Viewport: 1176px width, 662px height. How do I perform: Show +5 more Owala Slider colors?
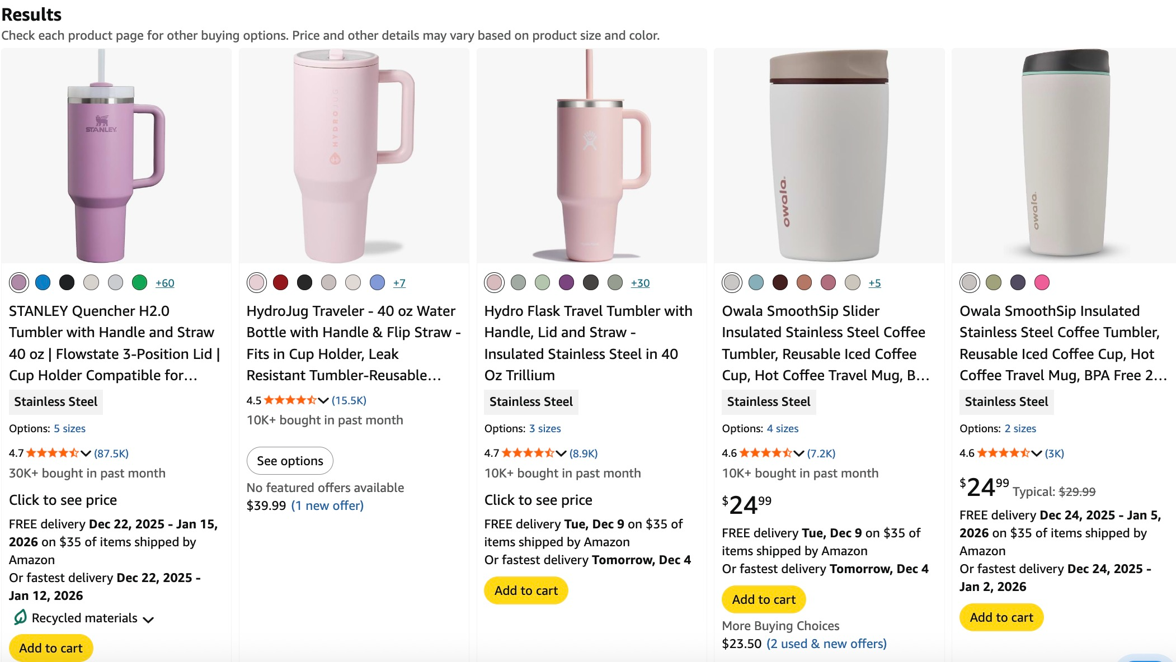874,283
